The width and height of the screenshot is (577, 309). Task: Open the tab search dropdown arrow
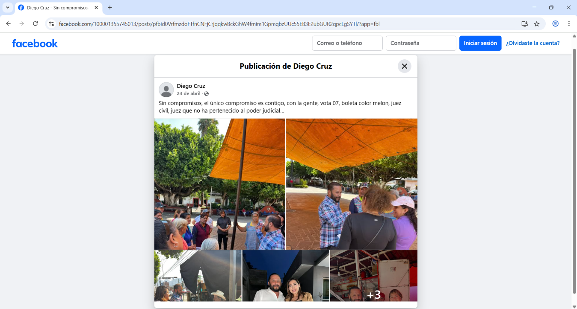click(x=8, y=8)
